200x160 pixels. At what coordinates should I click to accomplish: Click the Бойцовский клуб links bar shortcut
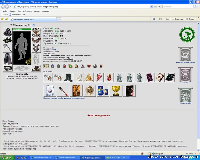click(17, 15)
